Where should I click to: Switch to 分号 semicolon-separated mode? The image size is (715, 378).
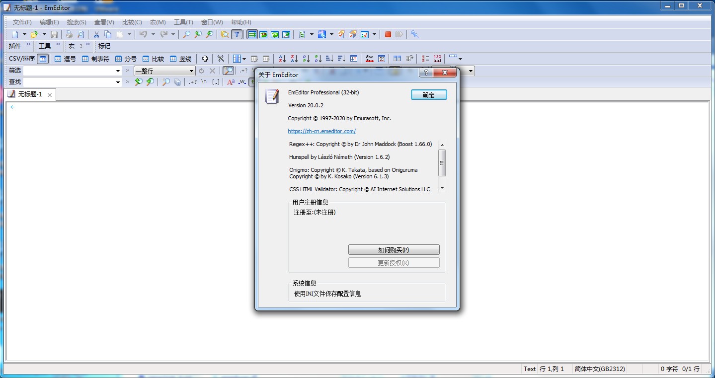[126, 59]
